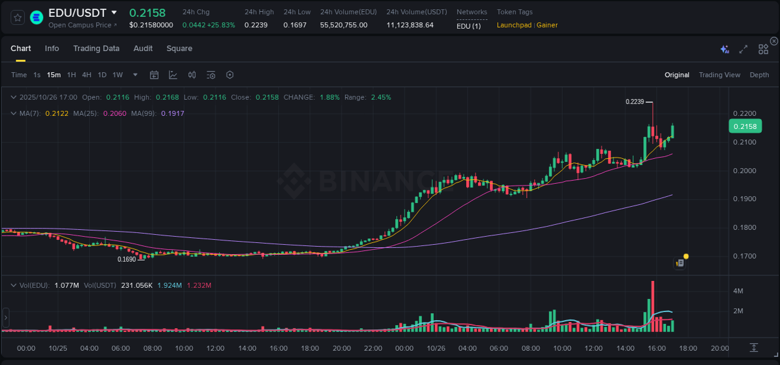This screenshot has height=365, width=780.
Task: Collapse the Vol(EDU) indicator row
Action: (14, 285)
